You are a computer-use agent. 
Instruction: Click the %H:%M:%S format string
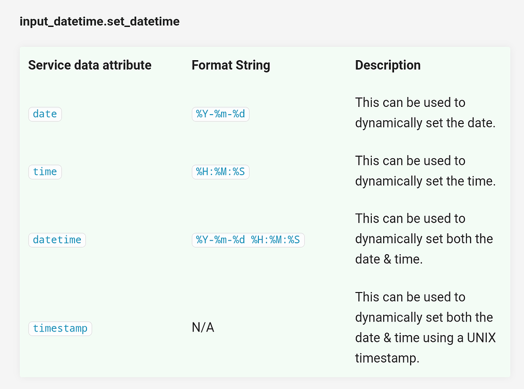click(221, 172)
